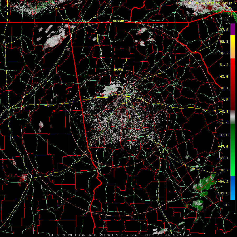The width and height of the screenshot is (237, 237).
Task: Click the [KT] units label
Action: [225, 18]
